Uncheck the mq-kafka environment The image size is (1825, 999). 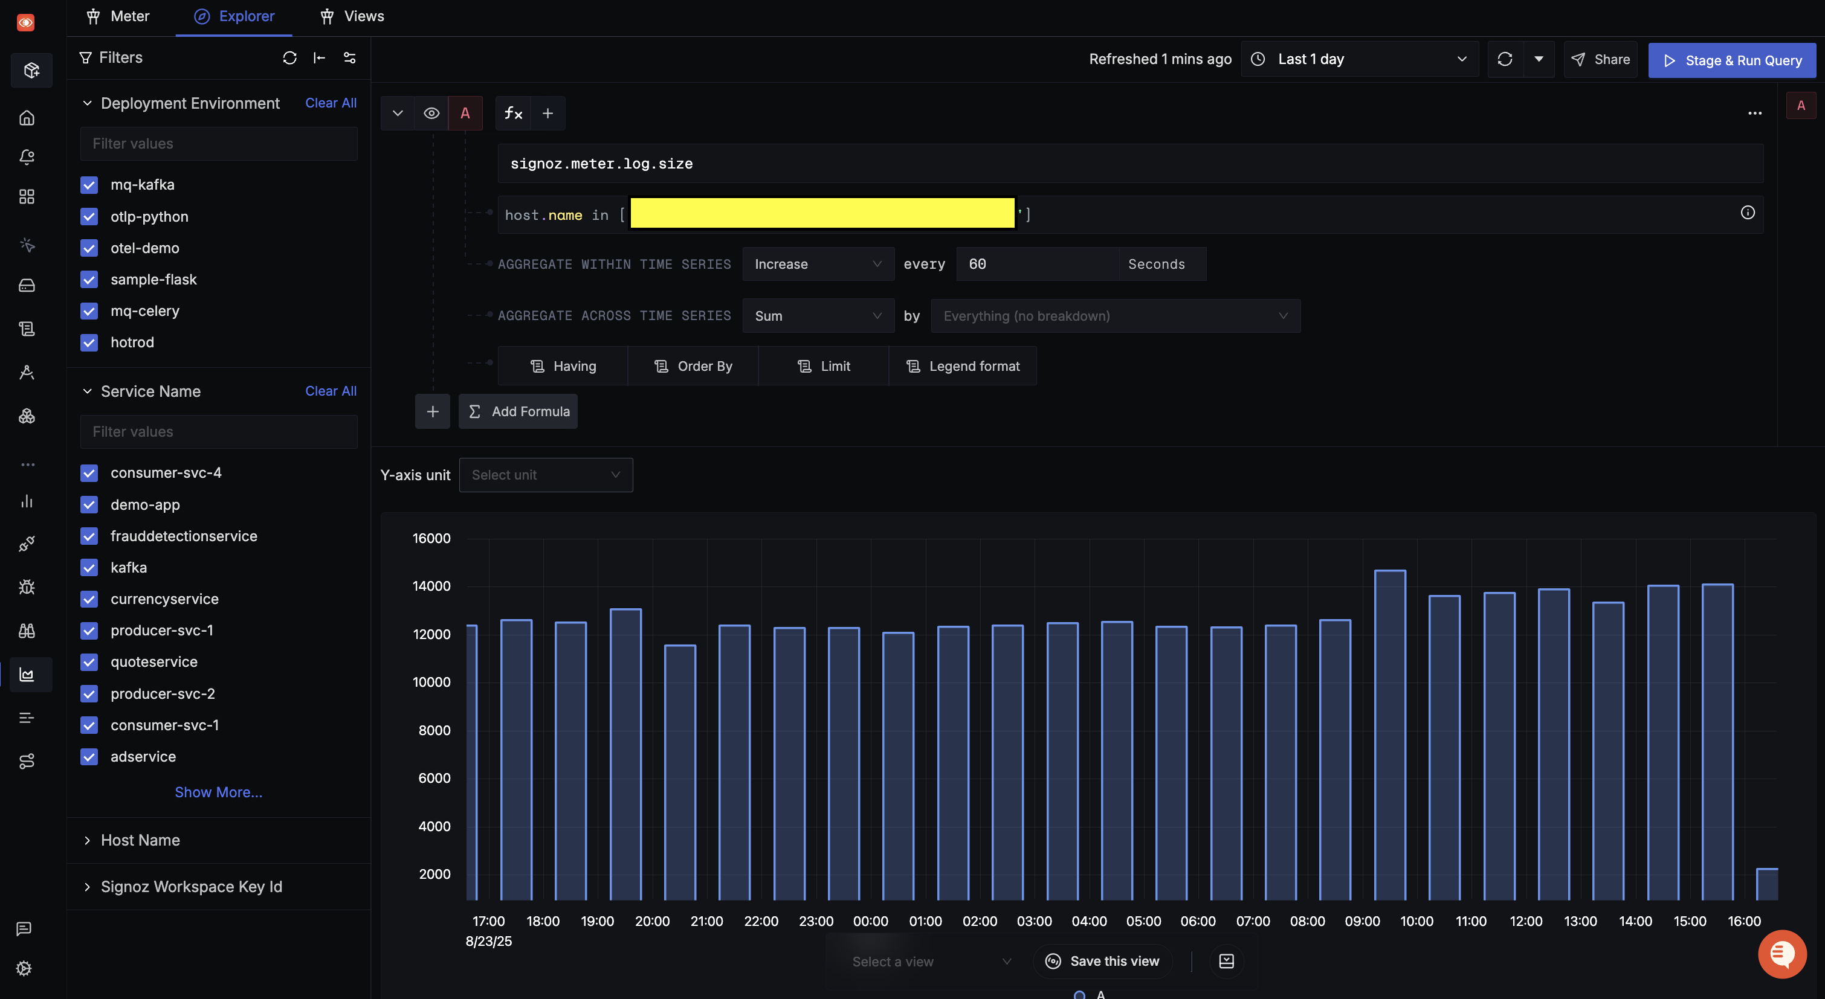coord(89,185)
